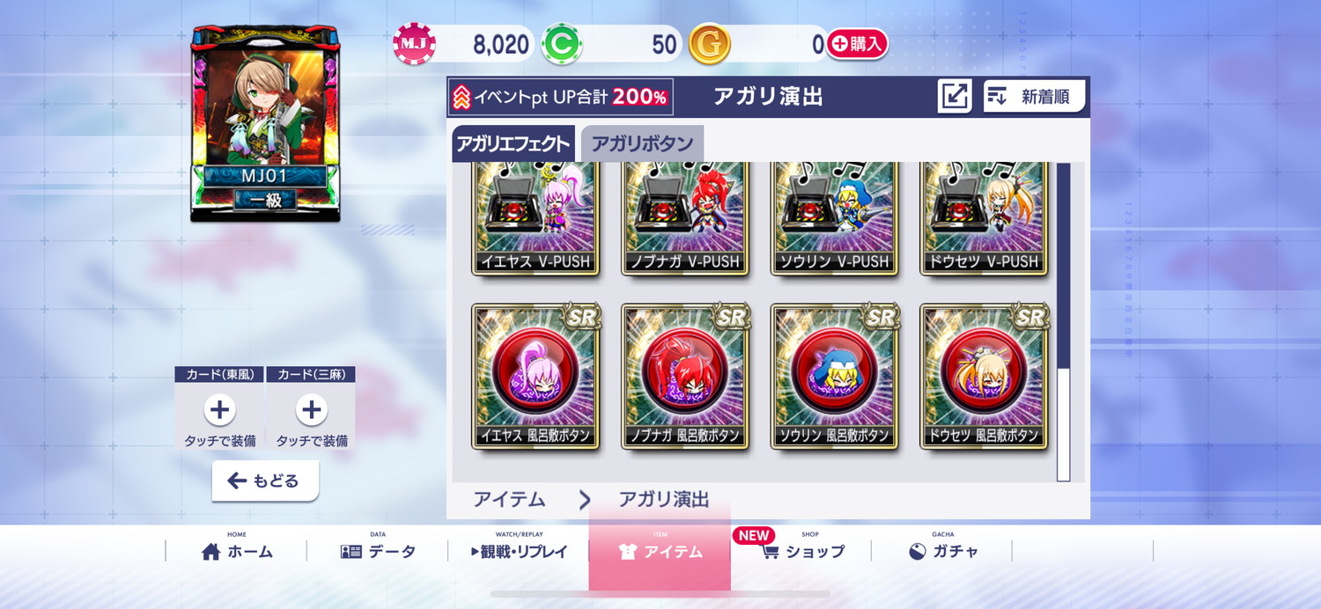Tap the red 購入 purchase button

pyautogui.click(x=857, y=44)
